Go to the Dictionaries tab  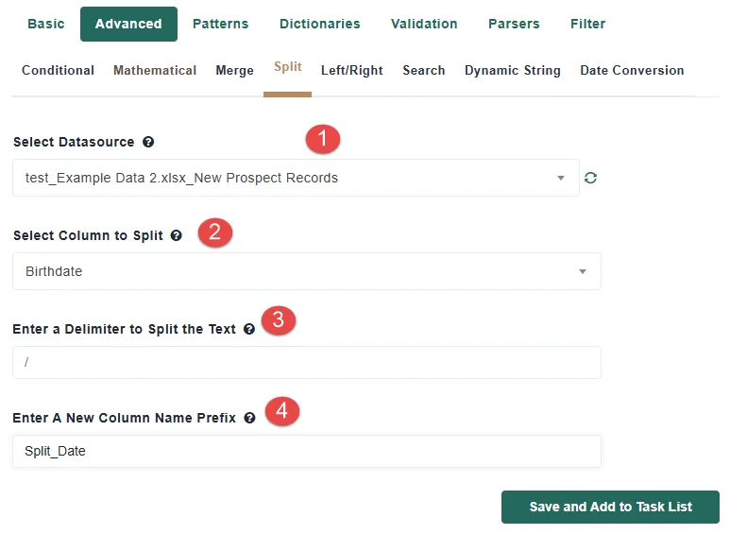click(x=320, y=24)
